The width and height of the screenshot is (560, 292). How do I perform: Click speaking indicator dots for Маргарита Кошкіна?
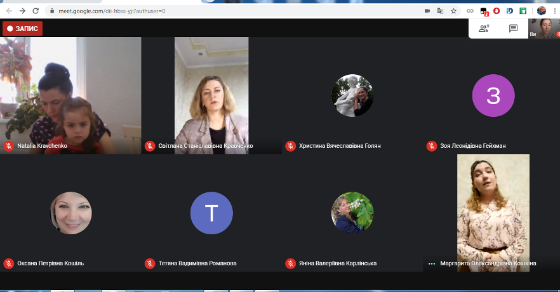[x=432, y=263]
